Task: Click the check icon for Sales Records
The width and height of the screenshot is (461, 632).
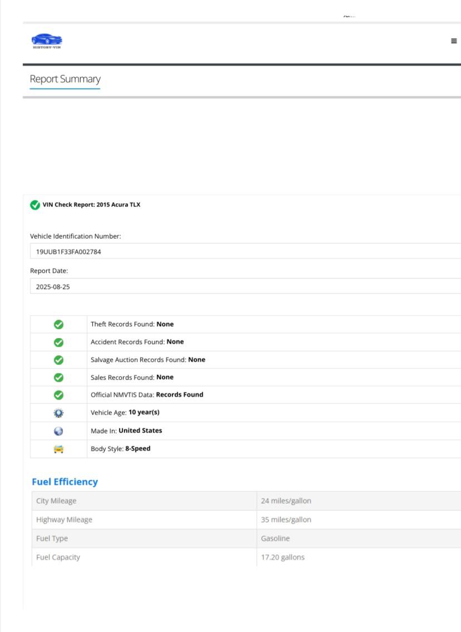Action: coord(58,377)
